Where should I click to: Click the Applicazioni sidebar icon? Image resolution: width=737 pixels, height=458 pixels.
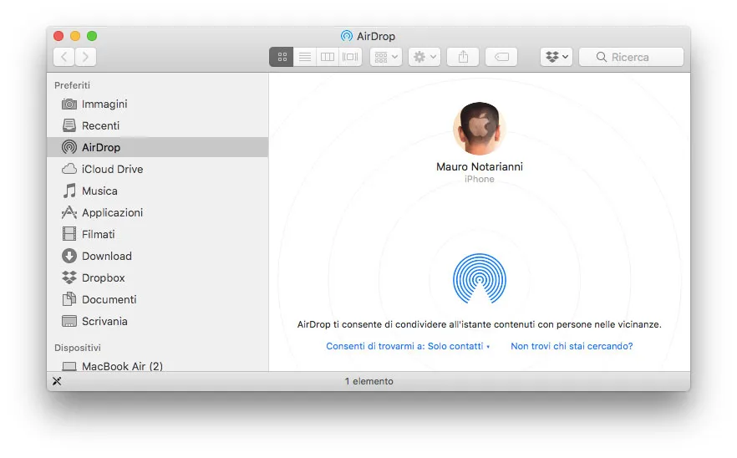[x=69, y=212]
